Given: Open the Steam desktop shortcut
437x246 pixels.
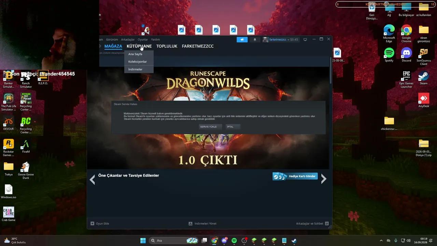Looking at the screenshot, I should coord(424,78).
